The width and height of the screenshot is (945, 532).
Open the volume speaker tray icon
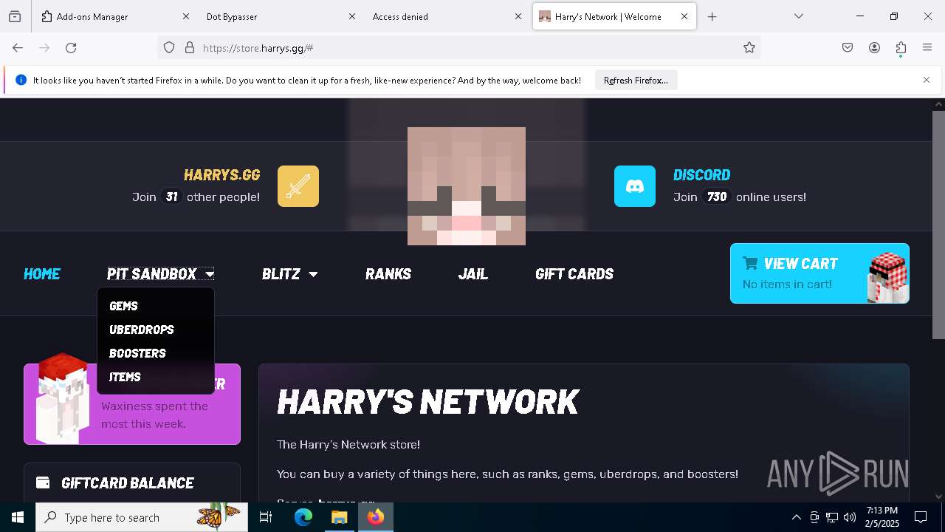click(850, 517)
